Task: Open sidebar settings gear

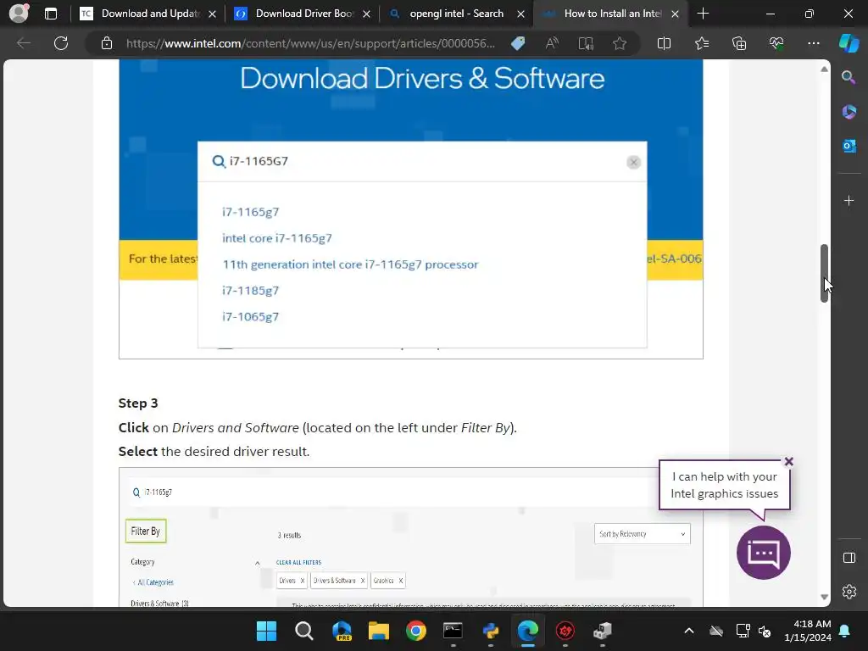Action: (849, 592)
